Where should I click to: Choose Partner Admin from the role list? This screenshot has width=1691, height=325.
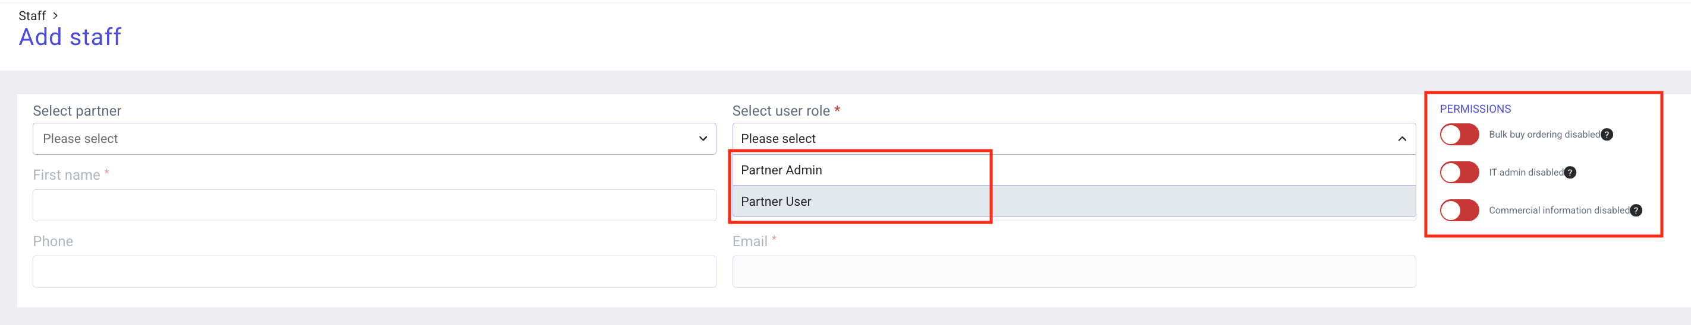click(x=781, y=170)
